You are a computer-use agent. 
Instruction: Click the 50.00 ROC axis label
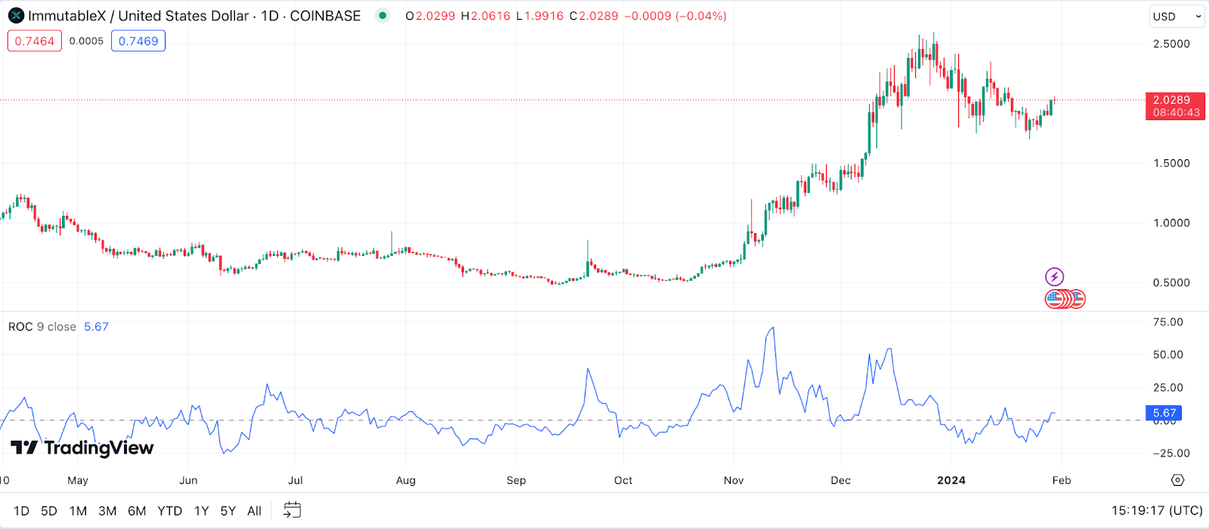pyautogui.click(x=1168, y=355)
